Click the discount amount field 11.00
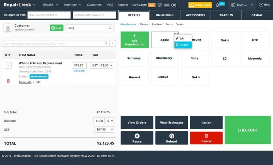Image resolution: width=273 pixels, height=165 pixels. pyautogui.click(x=99, y=121)
